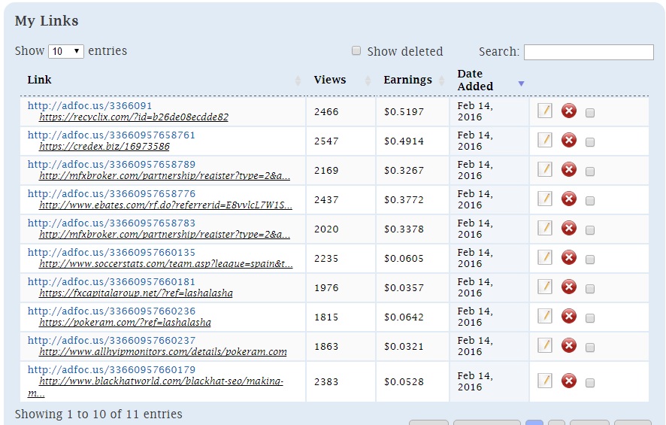The height and width of the screenshot is (425, 666).
Task: Click the Search input field
Action: click(588, 52)
